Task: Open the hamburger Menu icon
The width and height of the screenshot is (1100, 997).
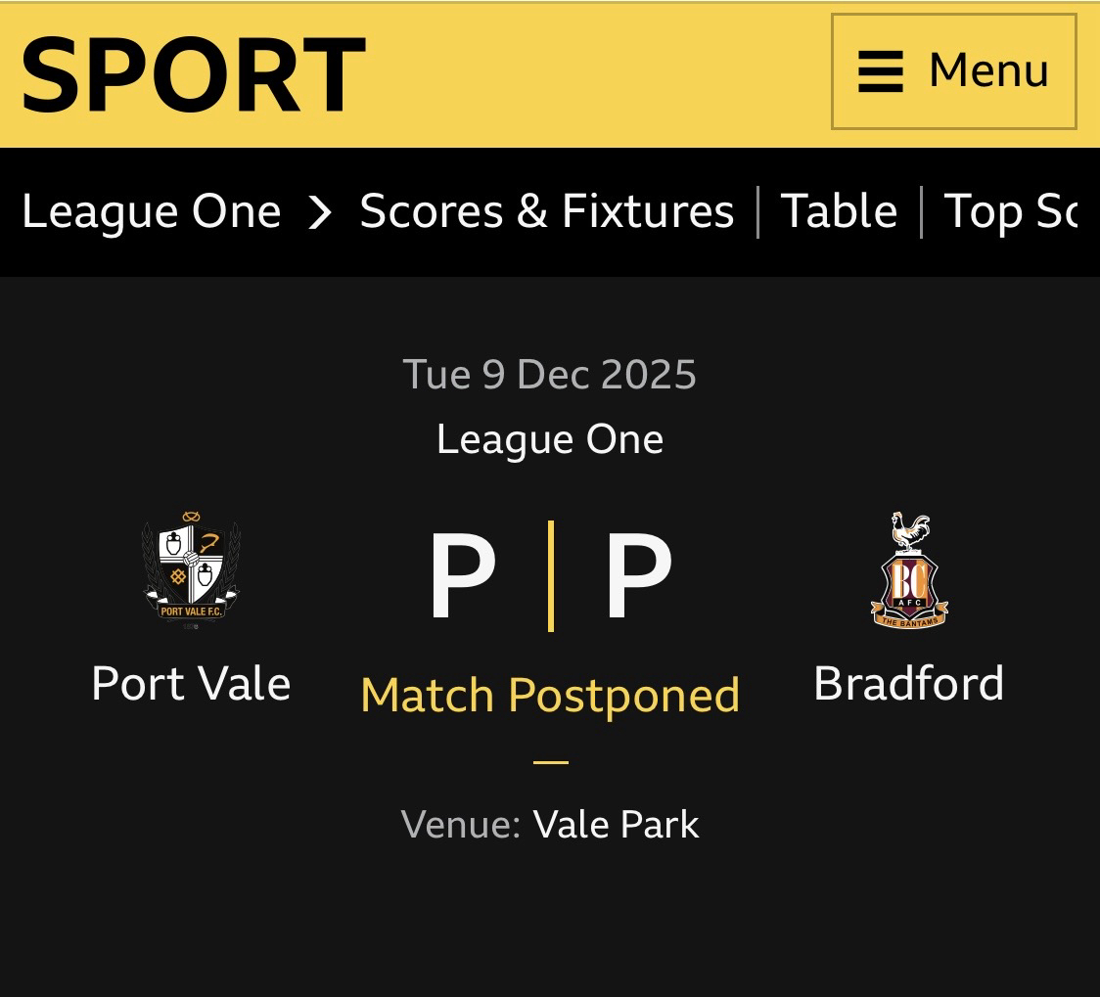Action: point(880,72)
